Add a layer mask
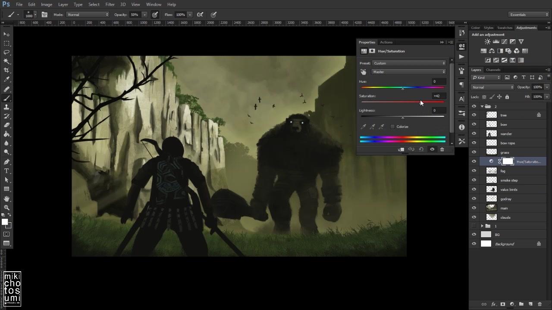Screen dimensions: 552x310 pyautogui.click(x=502, y=304)
